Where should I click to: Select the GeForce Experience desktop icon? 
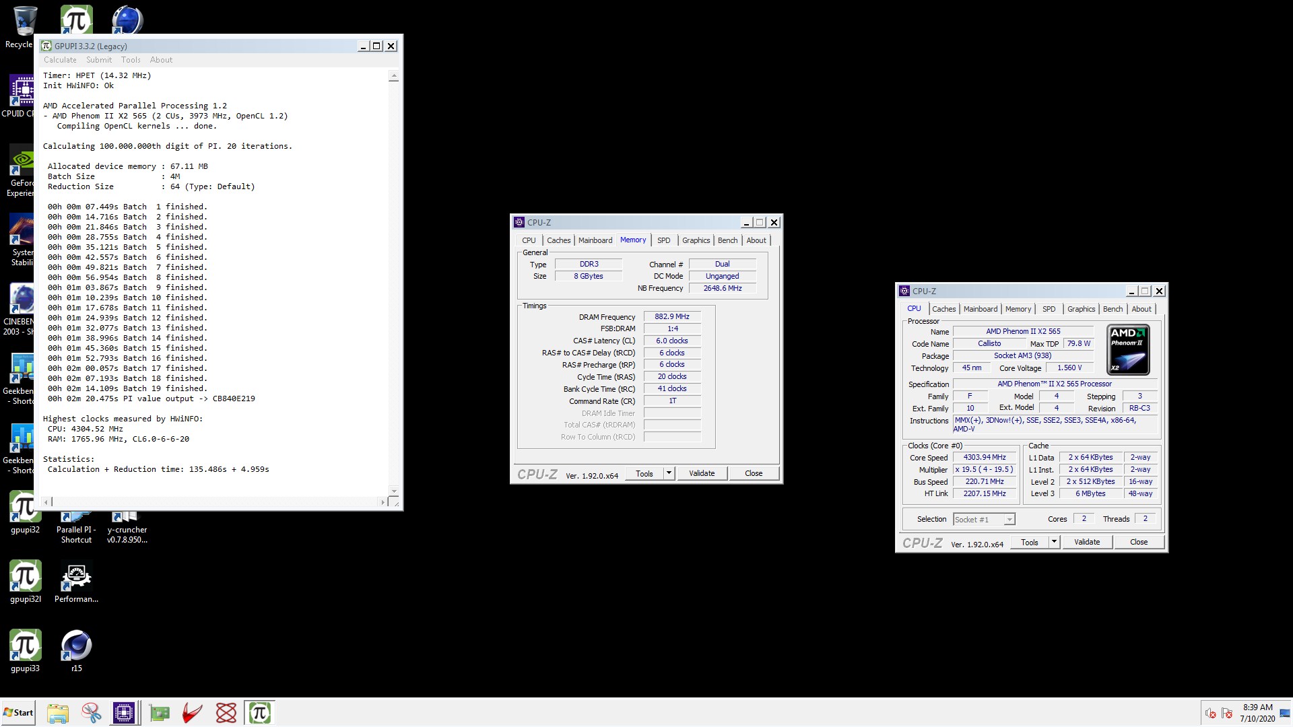tap(20, 170)
